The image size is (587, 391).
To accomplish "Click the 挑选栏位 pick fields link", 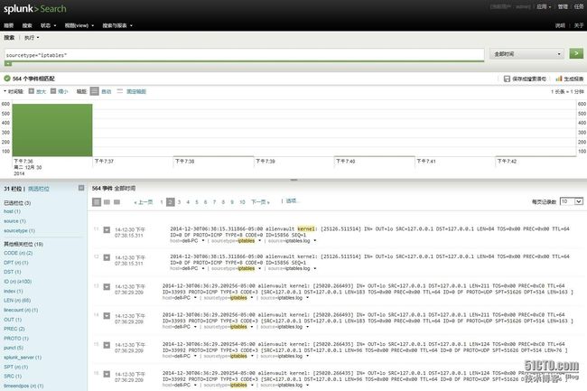I will (x=39, y=189).
